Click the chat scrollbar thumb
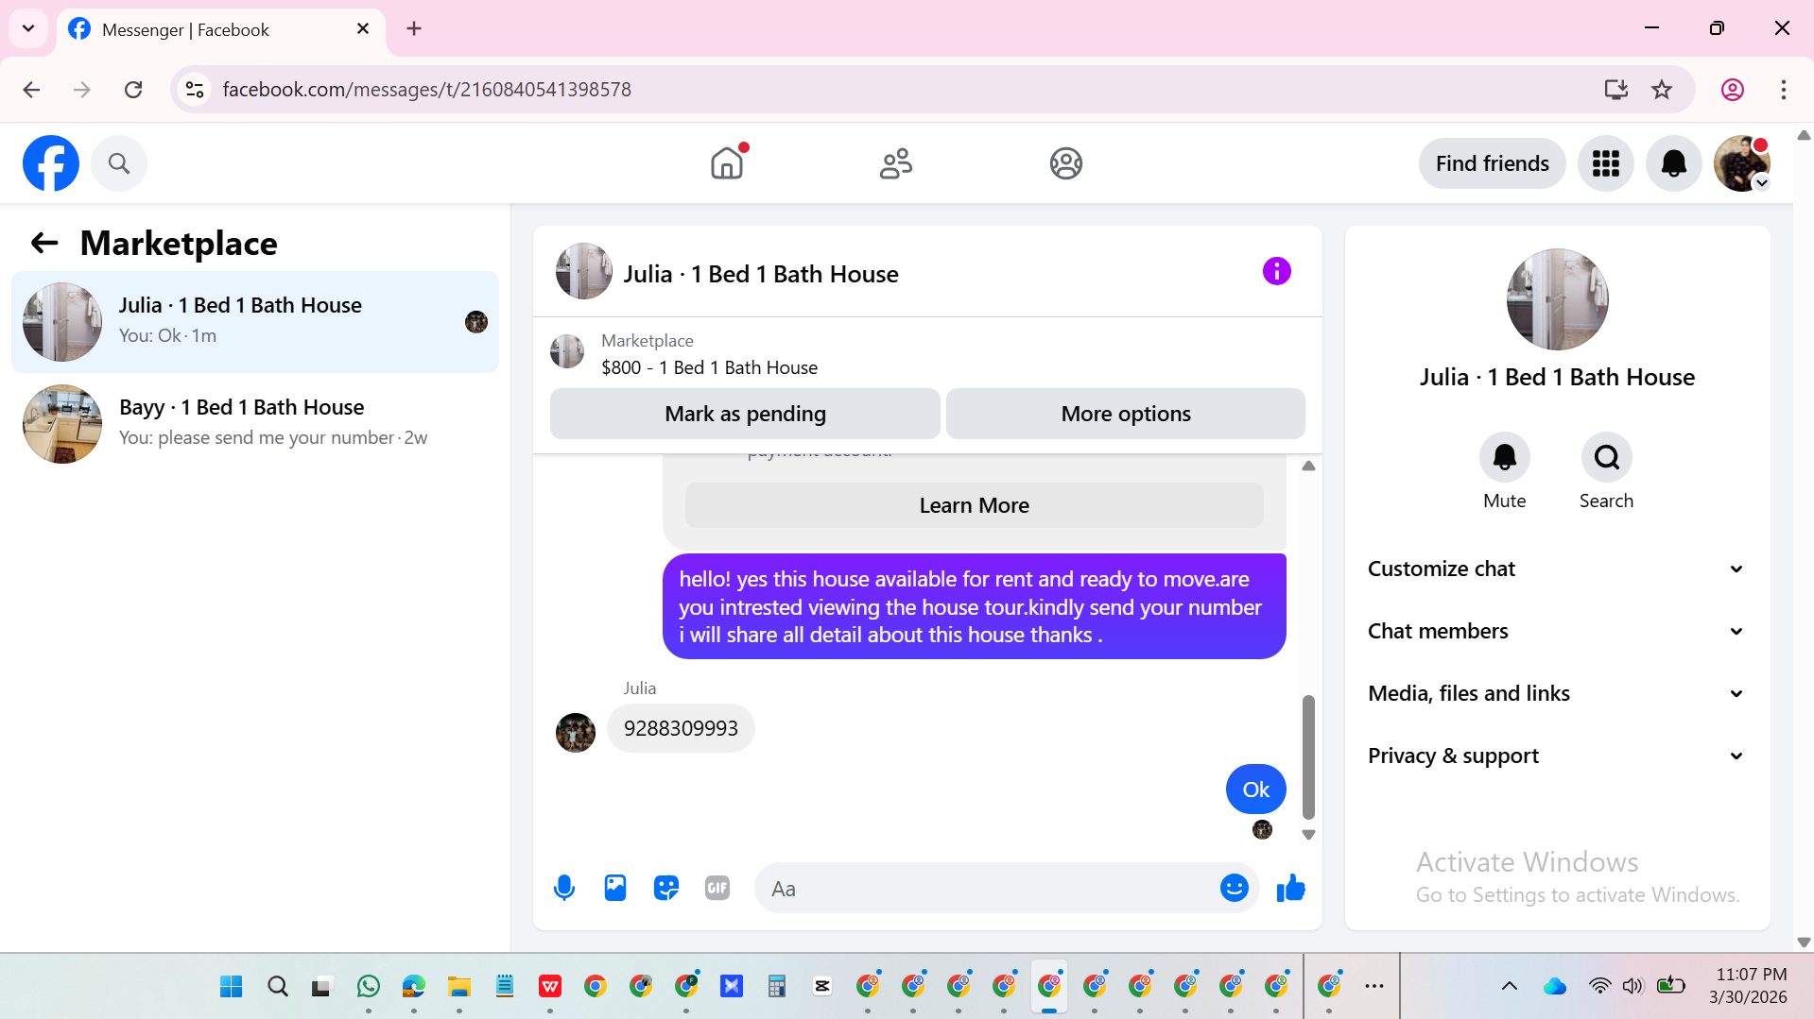1814x1019 pixels. pos(1308,756)
